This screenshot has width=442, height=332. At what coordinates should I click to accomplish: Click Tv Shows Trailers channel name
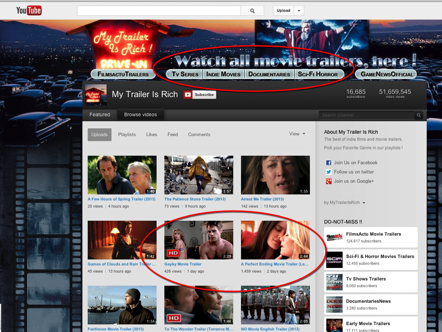(366, 279)
